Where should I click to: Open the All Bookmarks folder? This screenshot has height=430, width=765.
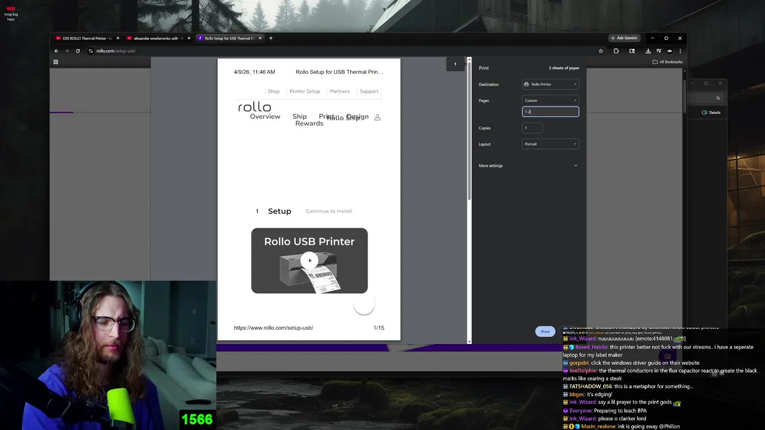[x=668, y=62]
